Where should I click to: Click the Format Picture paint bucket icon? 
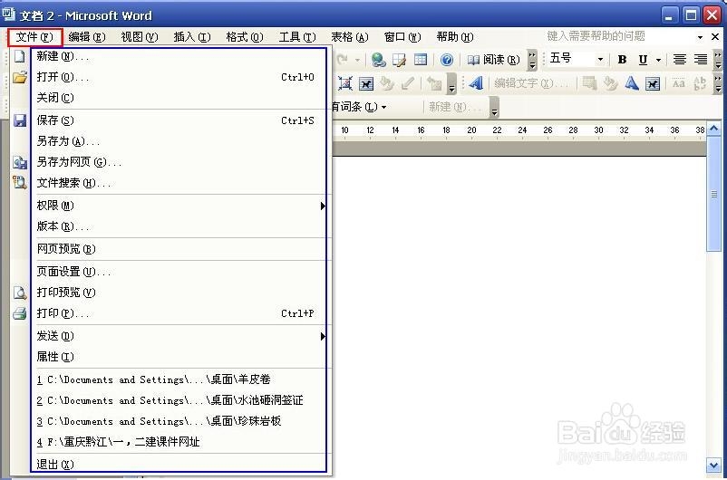pyautogui.click(x=387, y=83)
